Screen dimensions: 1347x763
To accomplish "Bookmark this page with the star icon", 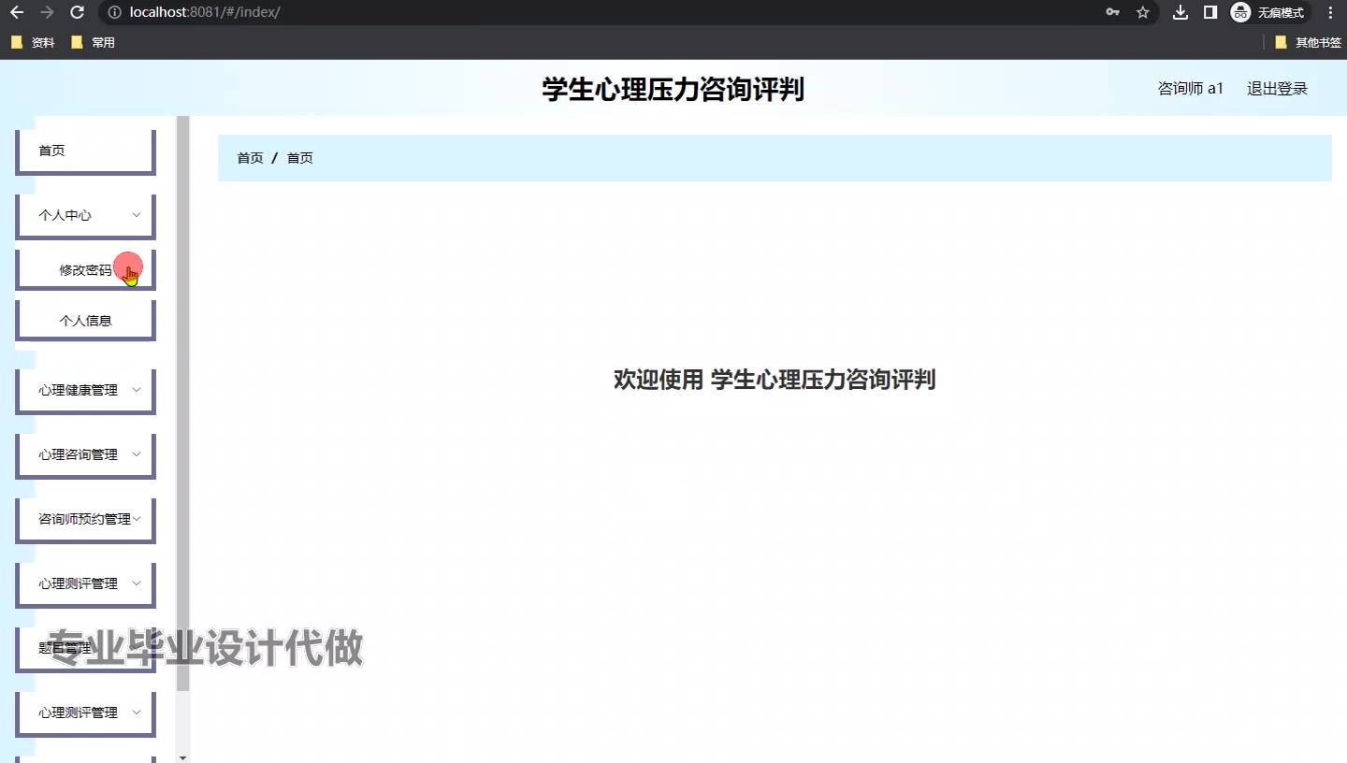I will pyautogui.click(x=1142, y=12).
